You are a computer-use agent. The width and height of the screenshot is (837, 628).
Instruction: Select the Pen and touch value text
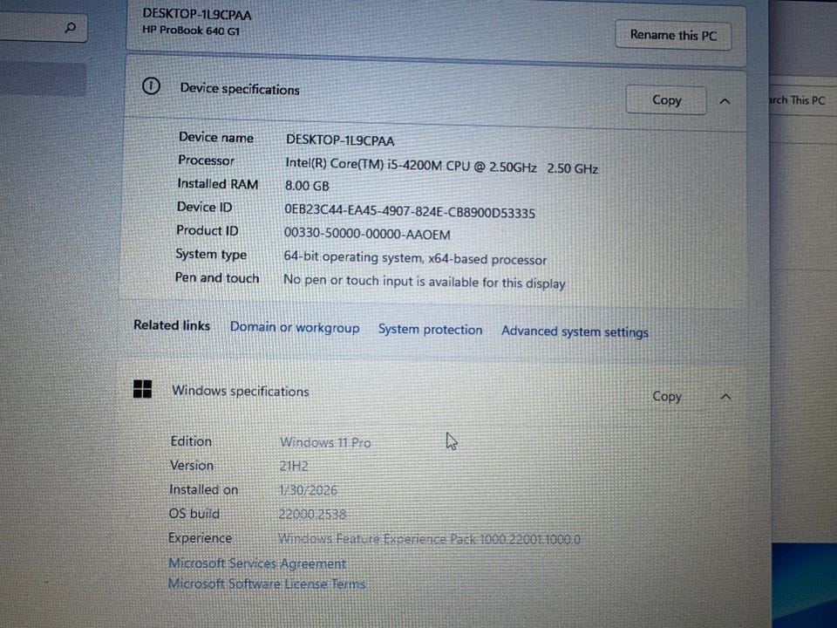424,282
